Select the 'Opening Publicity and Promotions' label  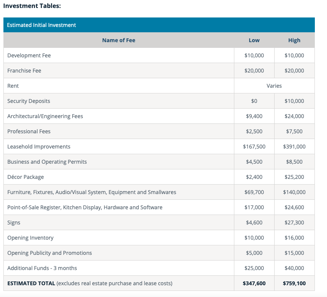(49, 253)
